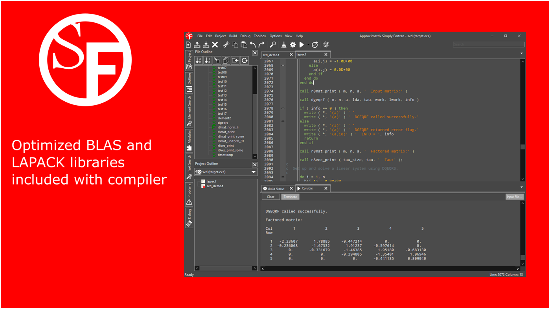Open run options arrow beside play
The width and height of the screenshot is (550, 309).
[308, 45]
